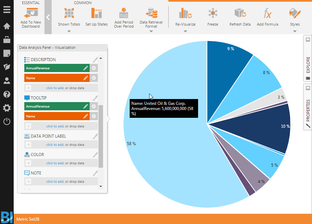
Task: Open the Add Formula tool
Action: (268, 14)
